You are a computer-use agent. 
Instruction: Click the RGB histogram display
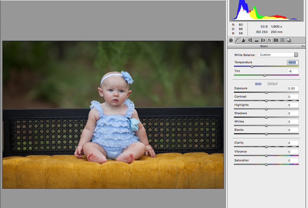pyautogui.click(x=266, y=11)
